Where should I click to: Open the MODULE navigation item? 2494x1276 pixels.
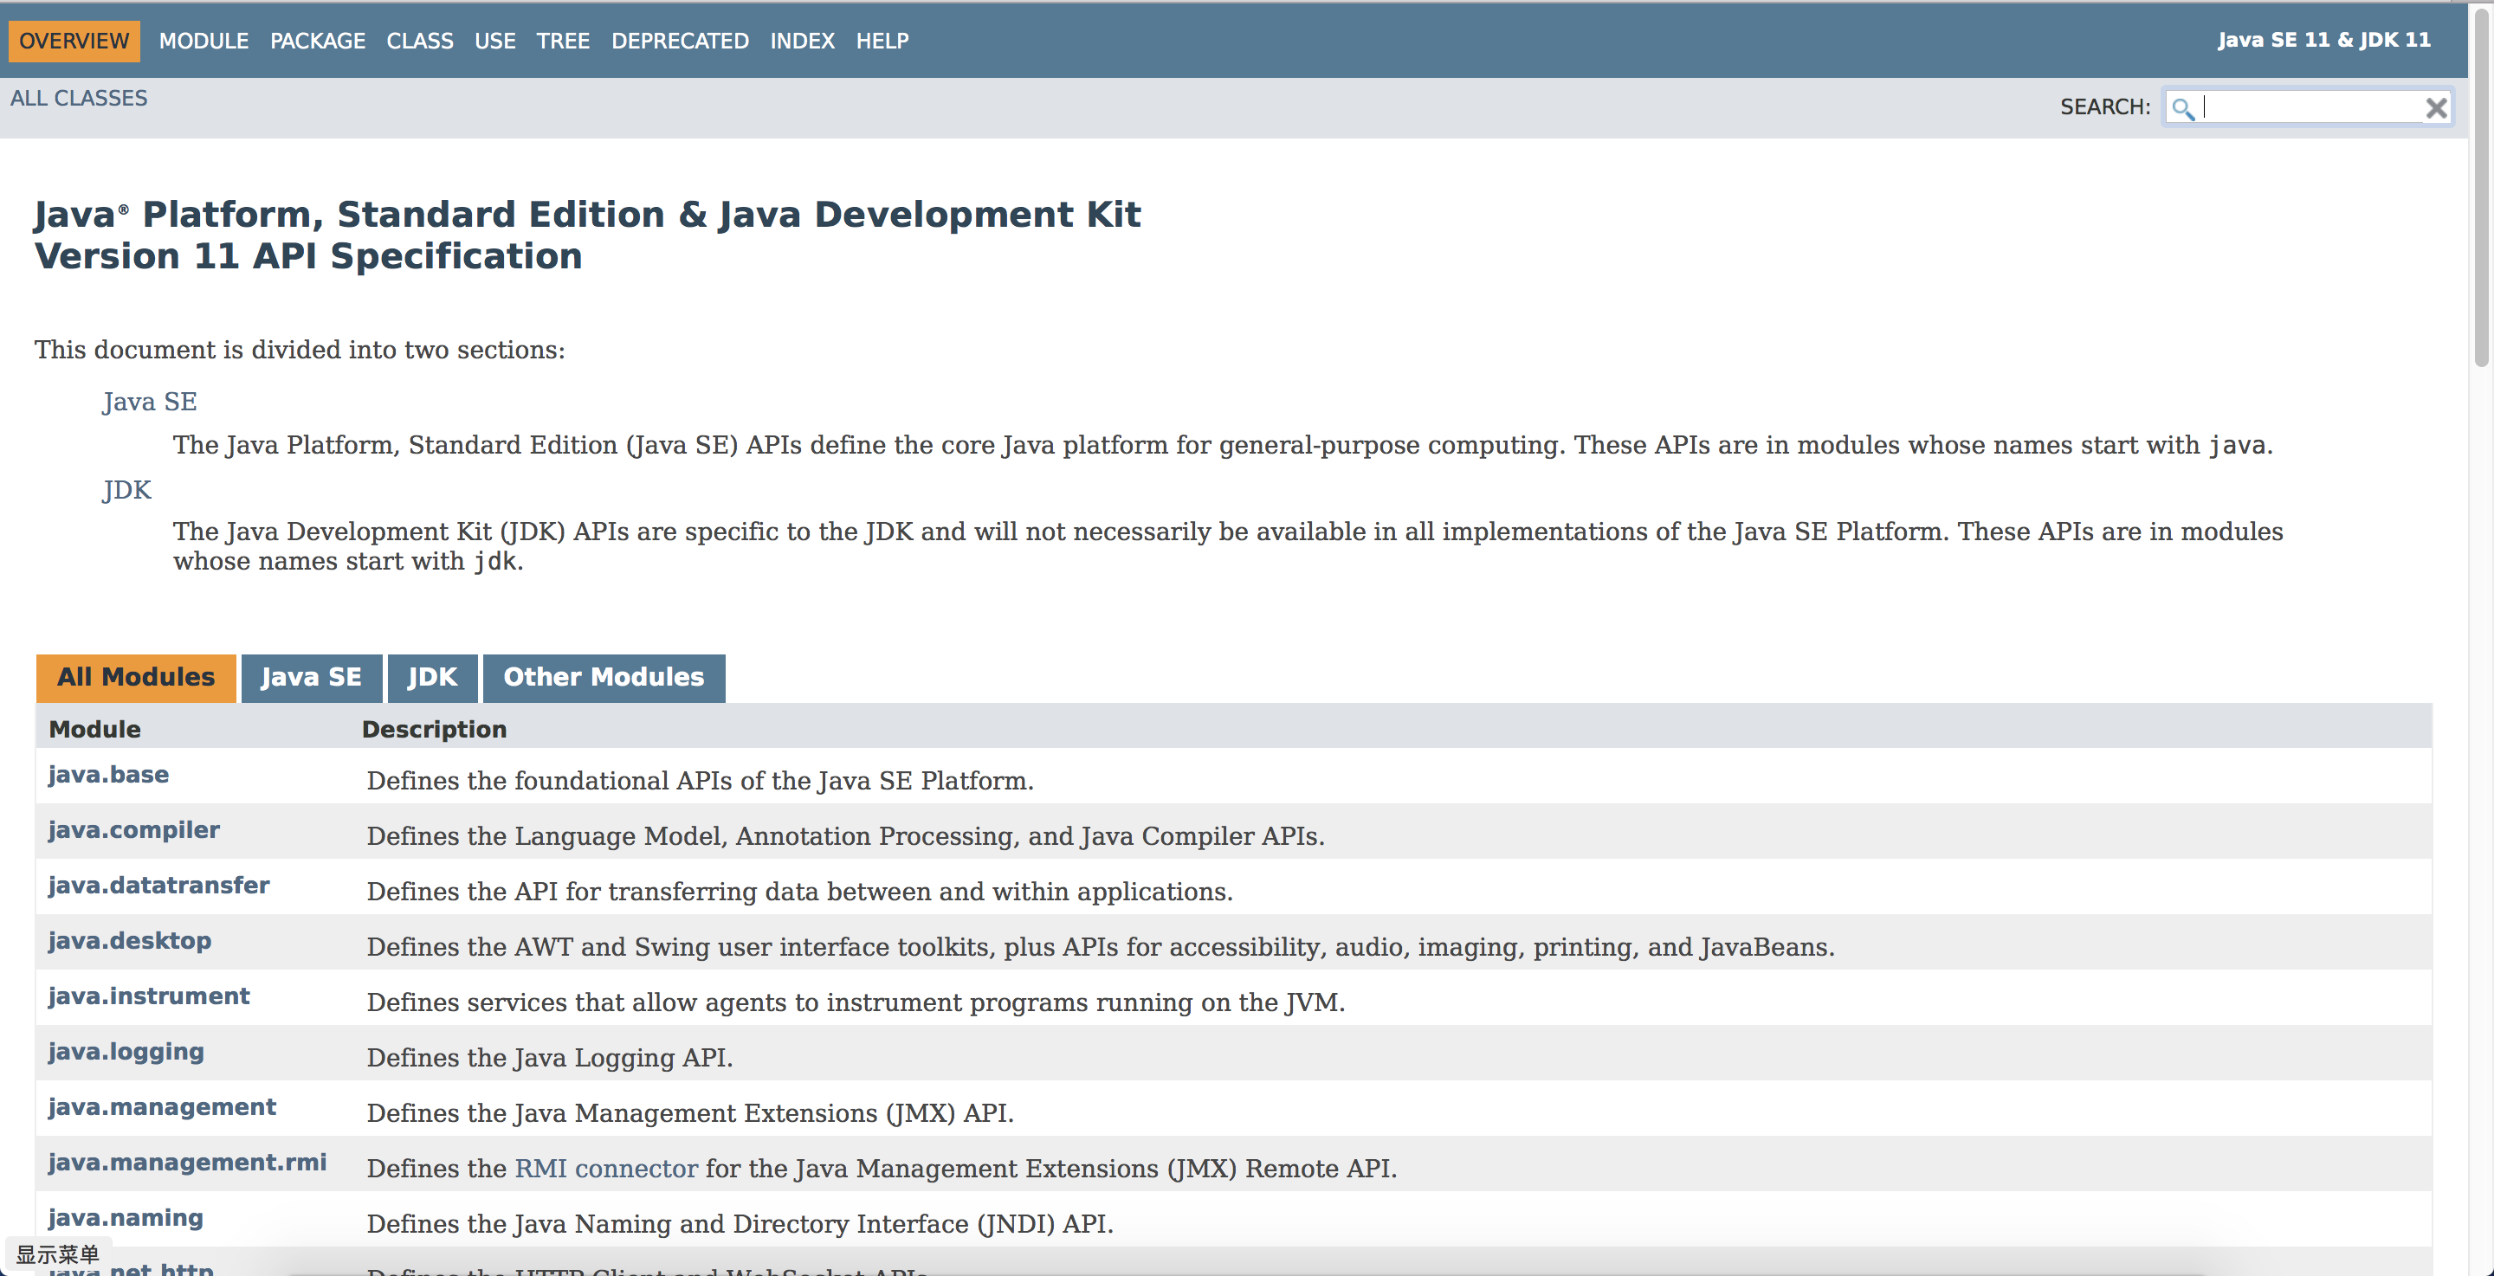point(204,41)
